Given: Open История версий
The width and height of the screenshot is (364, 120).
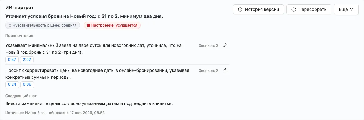Looking at the screenshot, I should point(258,9).
